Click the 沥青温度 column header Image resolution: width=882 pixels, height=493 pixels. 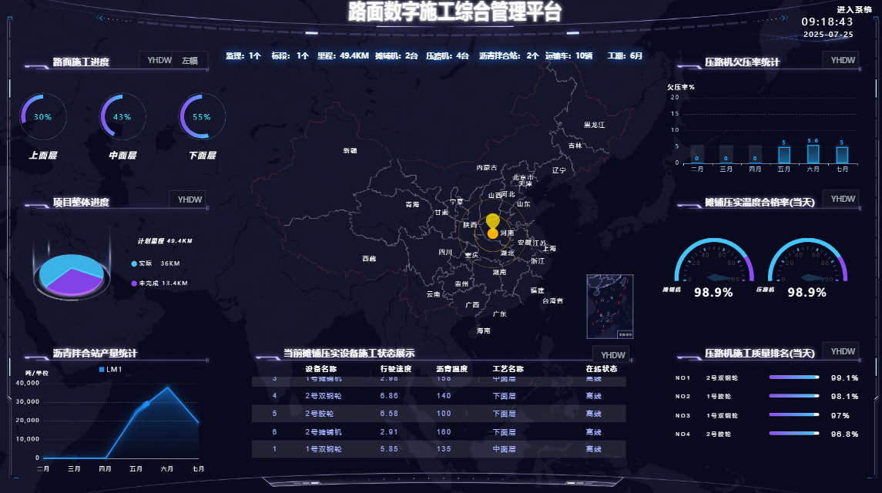click(x=451, y=369)
